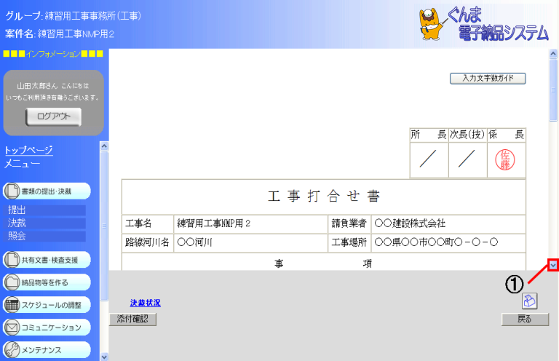The width and height of the screenshot is (559, 361).
Task: Click the 所長 approval stamp cell
Action: click(429, 159)
